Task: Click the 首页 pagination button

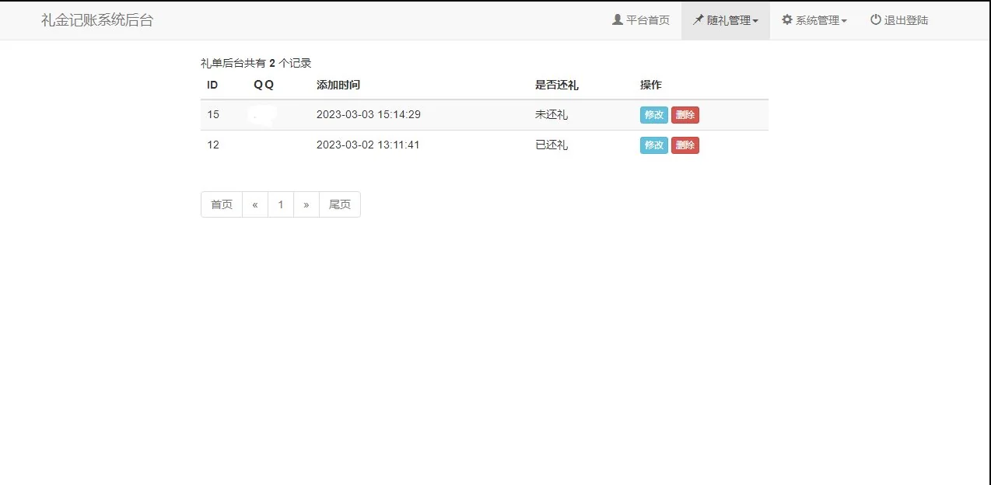Action: (x=221, y=204)
